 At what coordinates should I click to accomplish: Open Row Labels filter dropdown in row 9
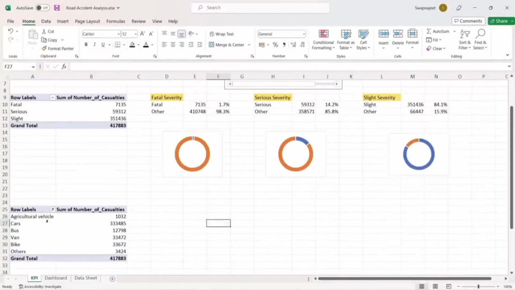52,97
